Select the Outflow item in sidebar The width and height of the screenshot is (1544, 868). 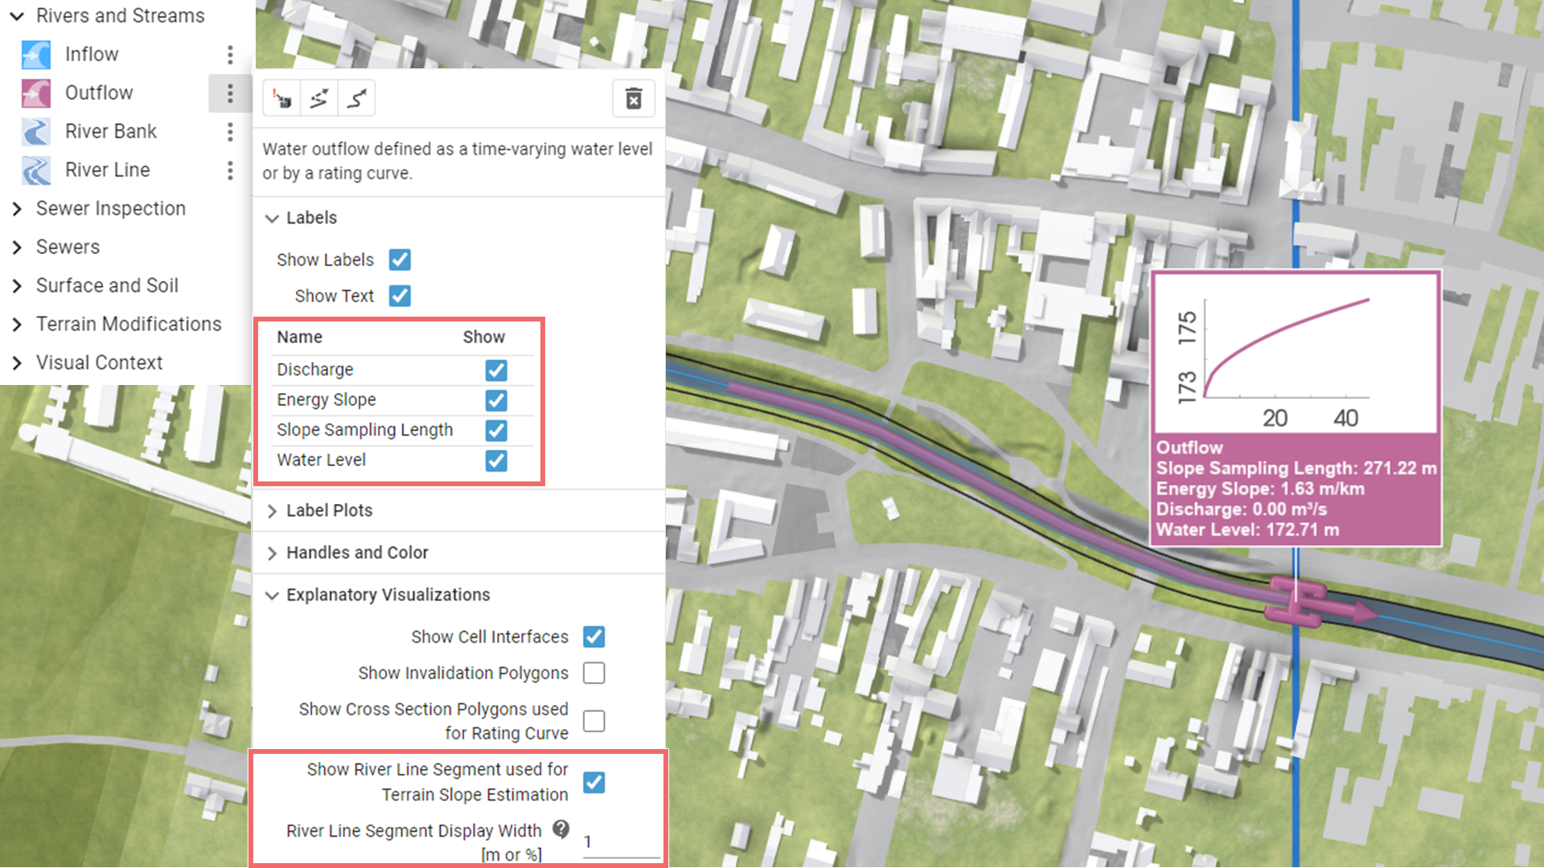tap(99, 93)
